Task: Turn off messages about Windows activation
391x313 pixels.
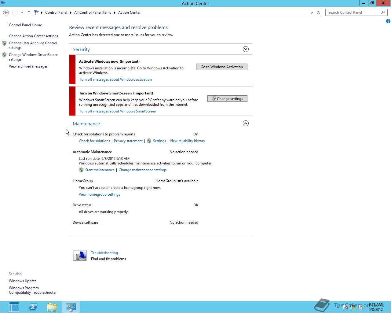Action: pos(115,79)
